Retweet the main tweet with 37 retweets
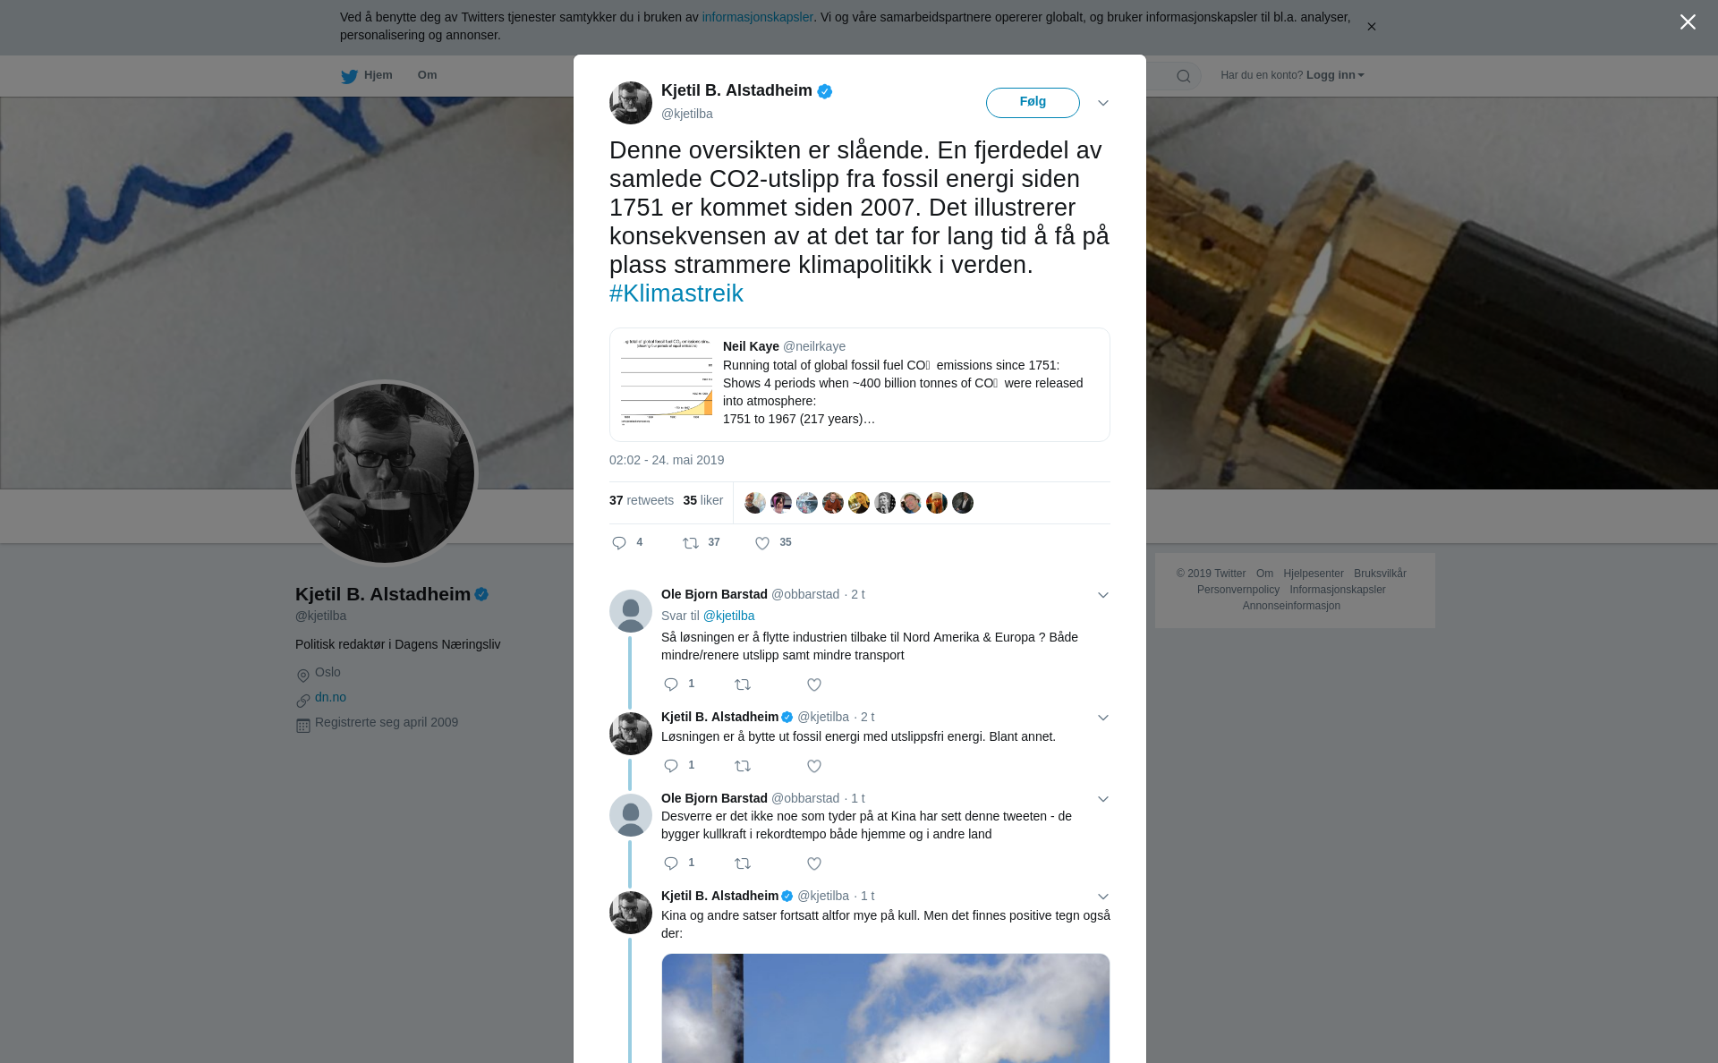The width and height of the screenshot is (1718, 1063). (691, 543)
